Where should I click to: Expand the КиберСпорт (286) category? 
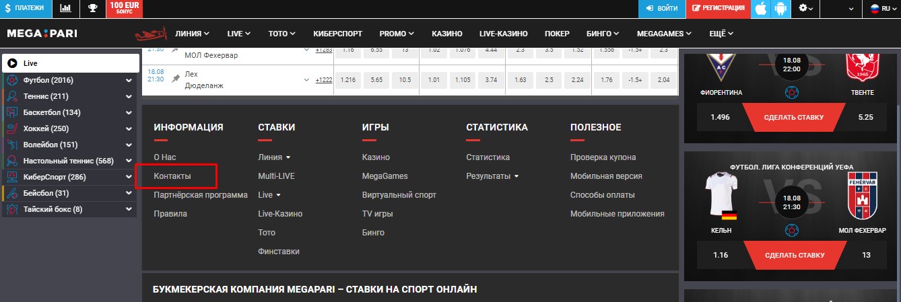pos(129,177)
